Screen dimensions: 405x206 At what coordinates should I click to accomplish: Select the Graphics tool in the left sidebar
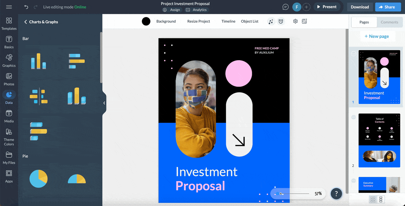[9, 61]
